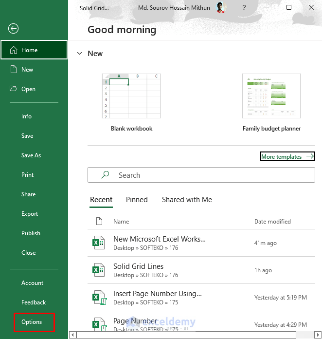Switch to the Recent tab

click(101, 200)
